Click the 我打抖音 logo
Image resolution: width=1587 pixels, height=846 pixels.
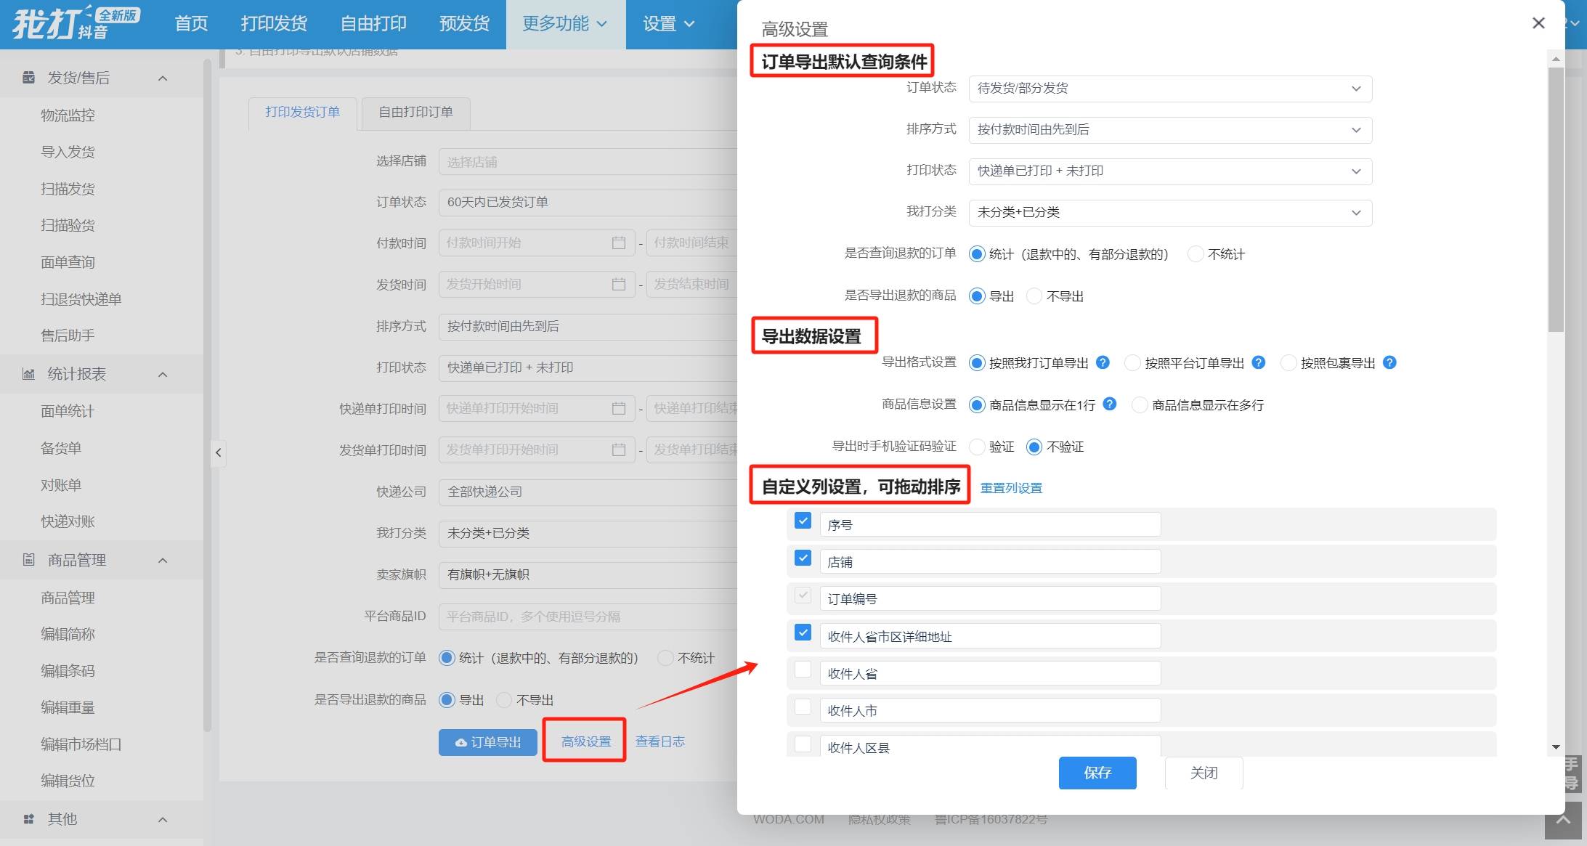tap(76, 23)
